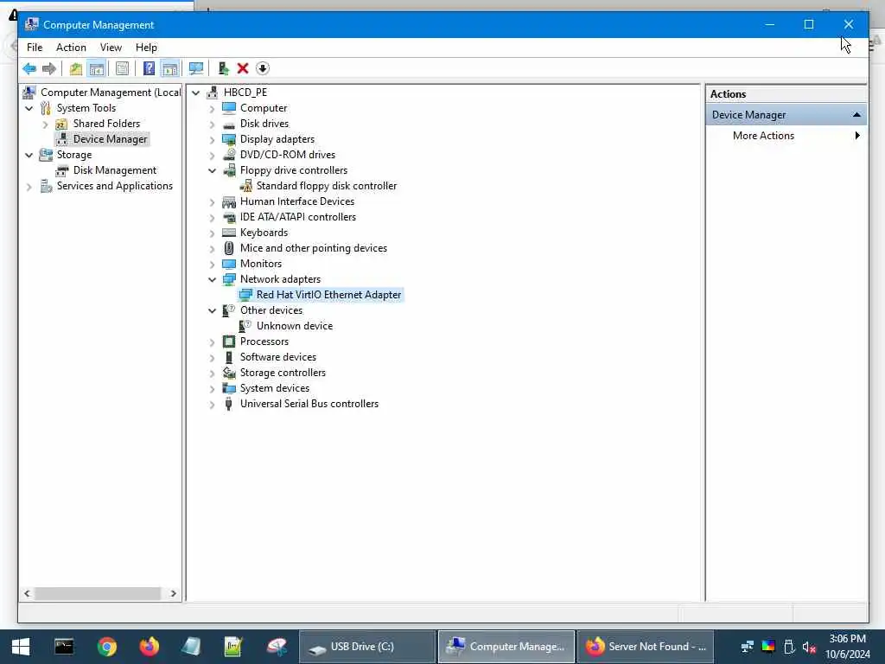Click the DVD/CD-ROM drives icon
Viewport: 885px width, 664px height.
(x=228, y=154)
